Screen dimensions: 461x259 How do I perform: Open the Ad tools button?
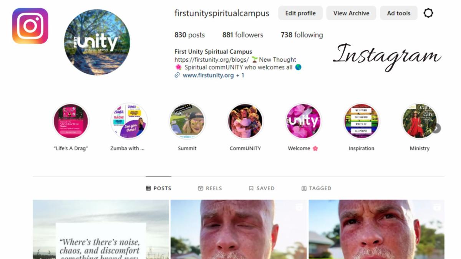point(399,13)
